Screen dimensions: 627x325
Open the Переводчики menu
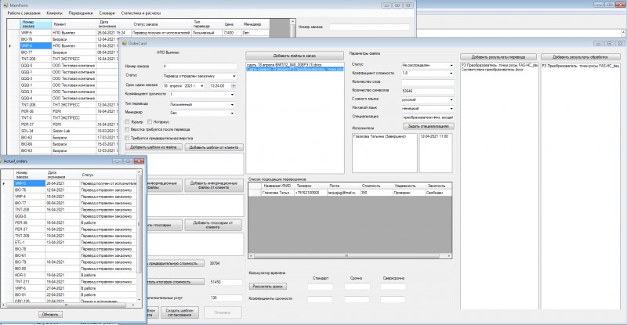point(79,14)
